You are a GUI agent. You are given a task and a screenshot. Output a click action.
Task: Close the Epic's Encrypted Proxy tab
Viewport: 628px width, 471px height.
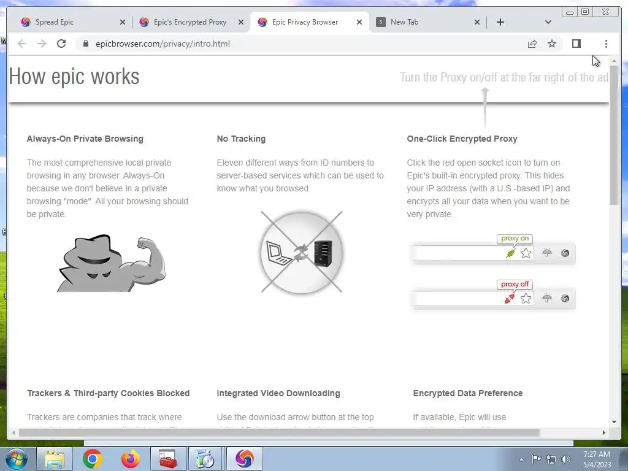[x=240, y=22]
